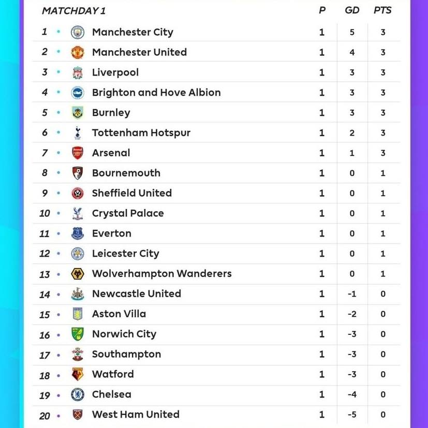The image size is (428, 428).
Task: Click the PTS column header
Action: (382, 10)
